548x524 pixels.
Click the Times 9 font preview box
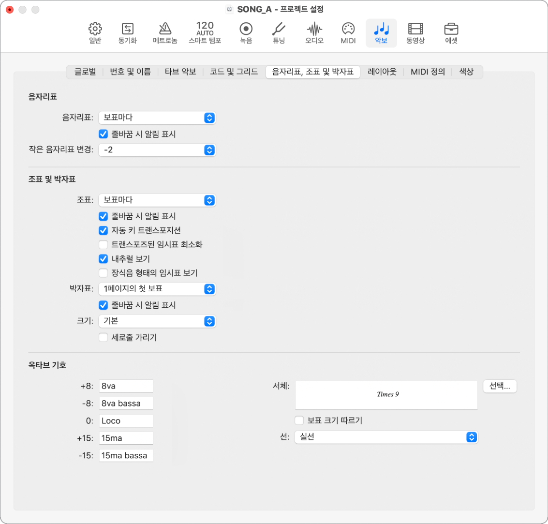386,395
